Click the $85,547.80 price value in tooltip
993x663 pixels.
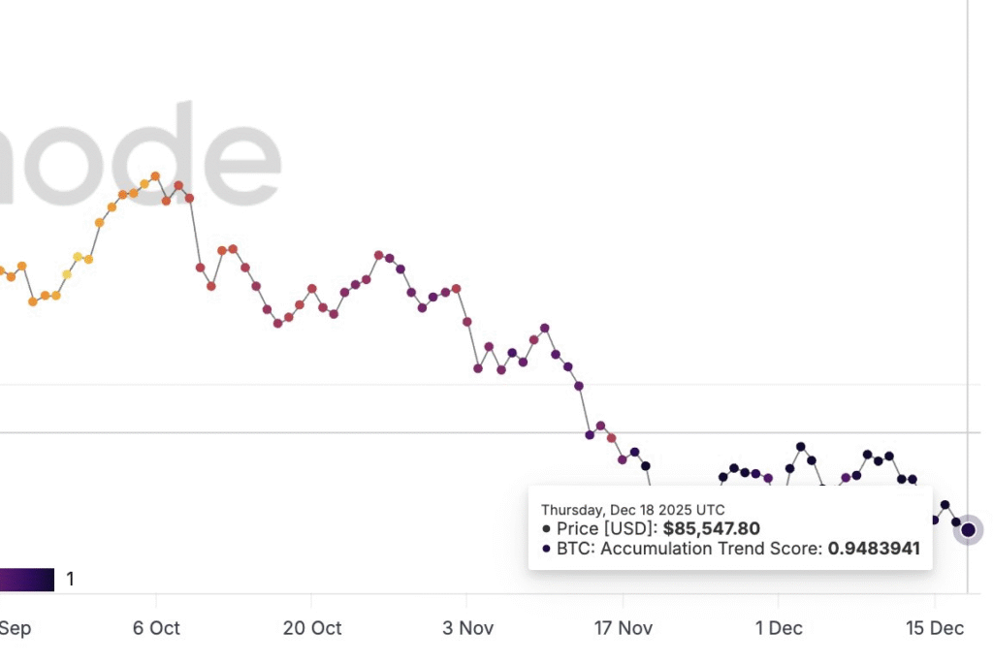click(x=711, y=529)
